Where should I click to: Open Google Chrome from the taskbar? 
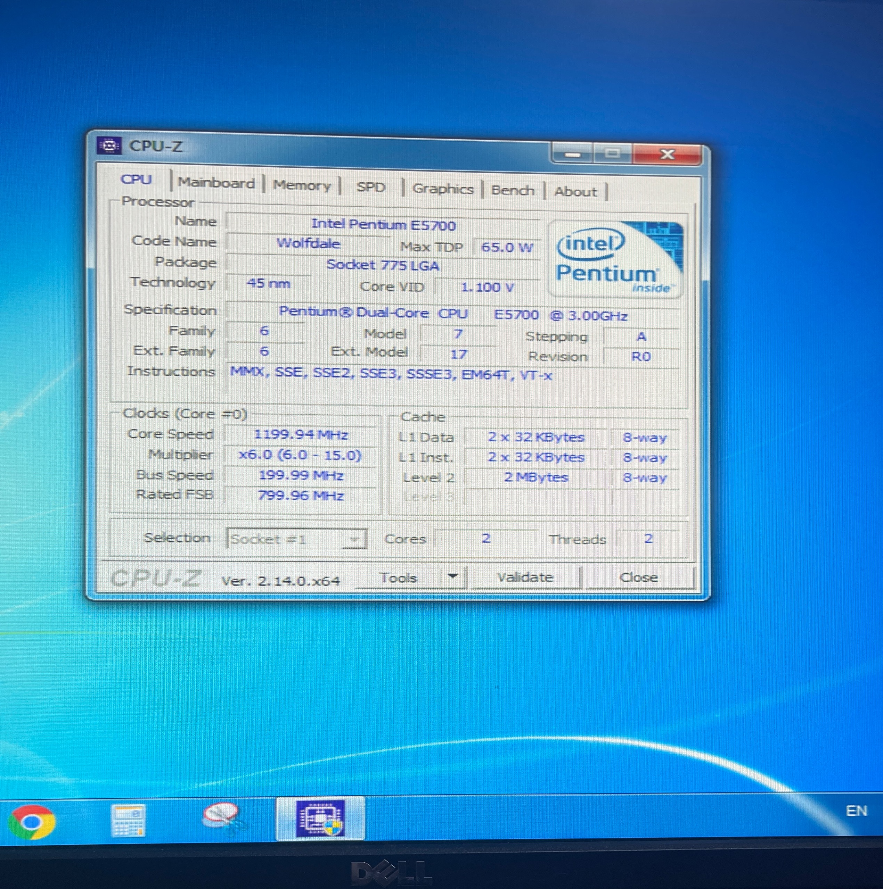point(32,822)
